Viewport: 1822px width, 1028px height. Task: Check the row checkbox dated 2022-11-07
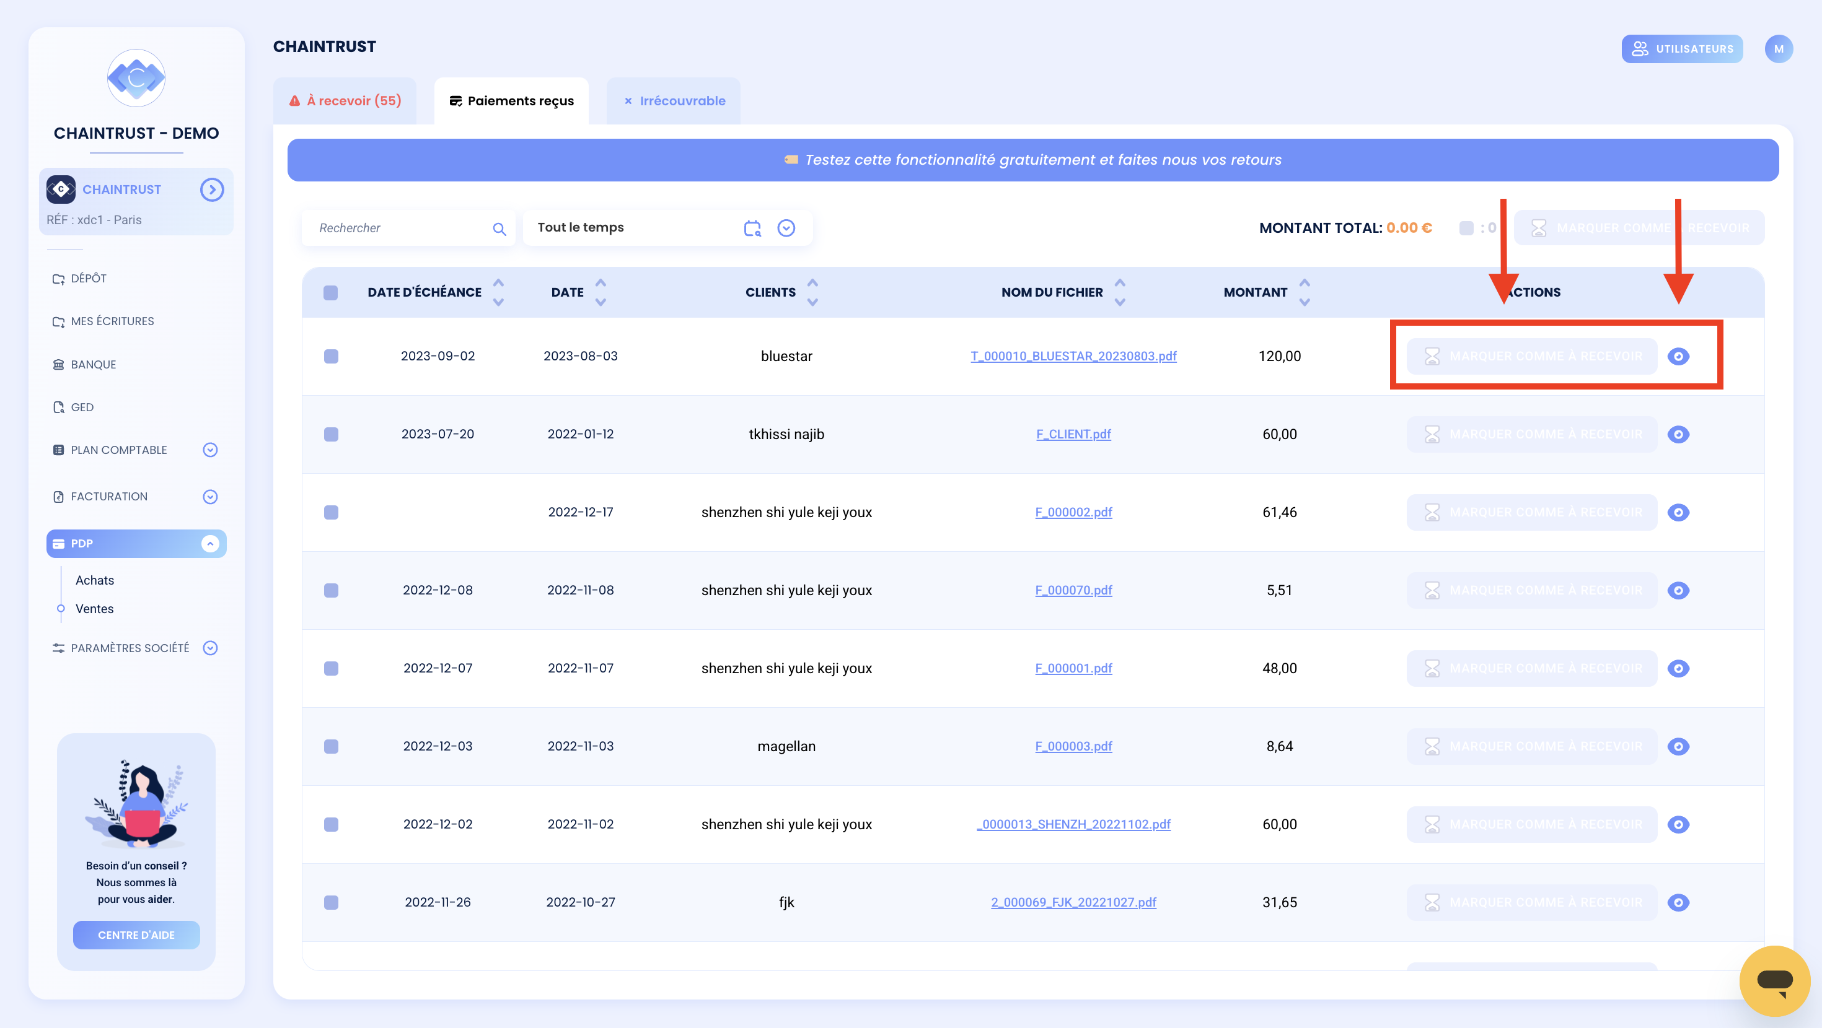[x=331, y=668]
